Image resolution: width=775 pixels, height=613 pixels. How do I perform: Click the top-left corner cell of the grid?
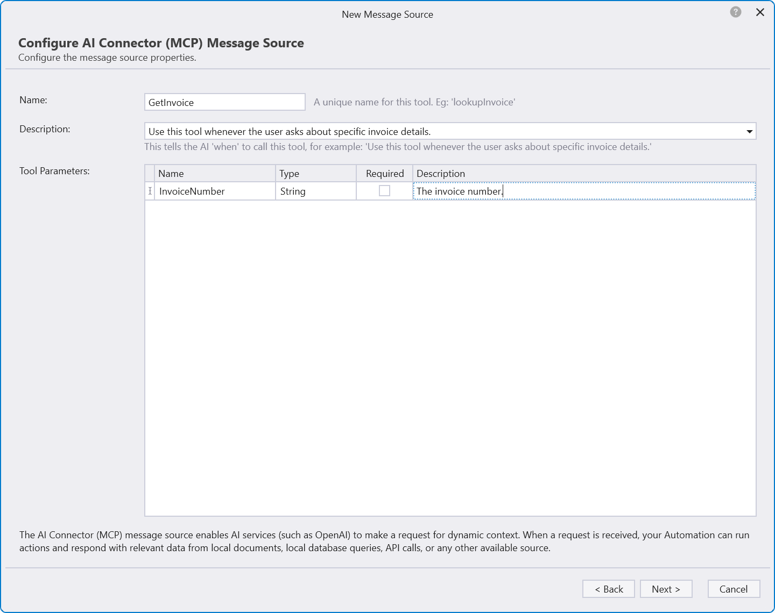[150, 174]
